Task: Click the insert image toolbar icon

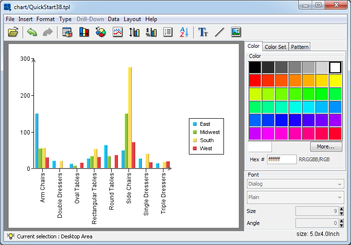Action: 235,32
